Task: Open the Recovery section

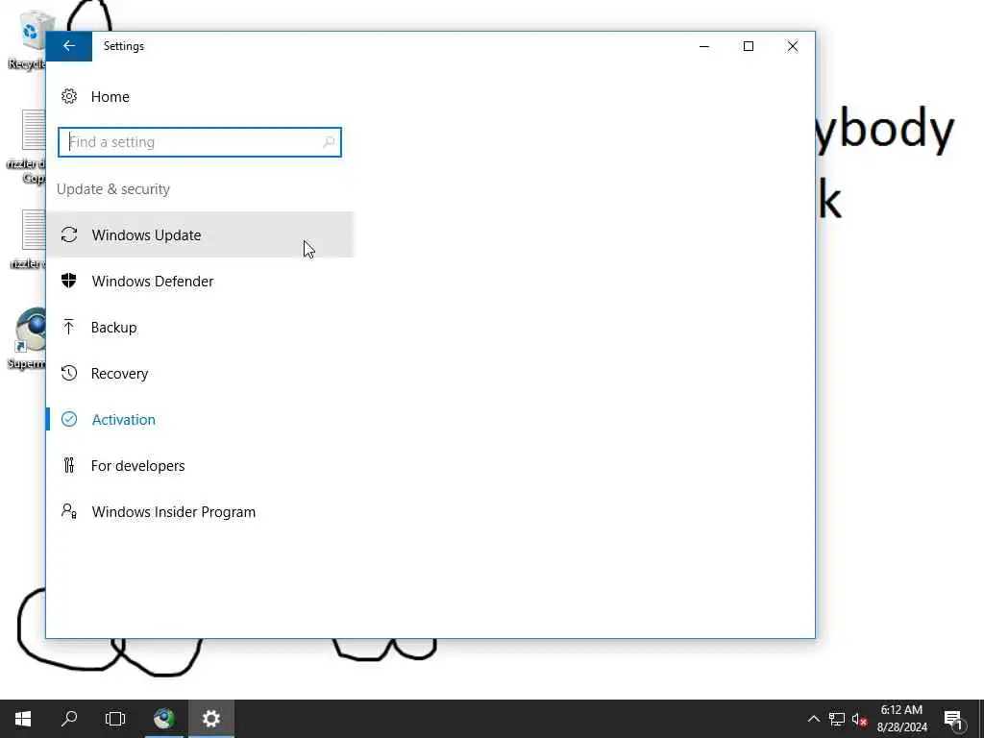Action: (200, 374)
